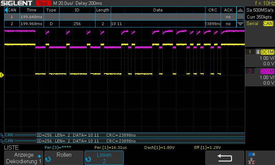Click the Serial label
The height and width of the screenshot is (165, 275).
[252, 23]
